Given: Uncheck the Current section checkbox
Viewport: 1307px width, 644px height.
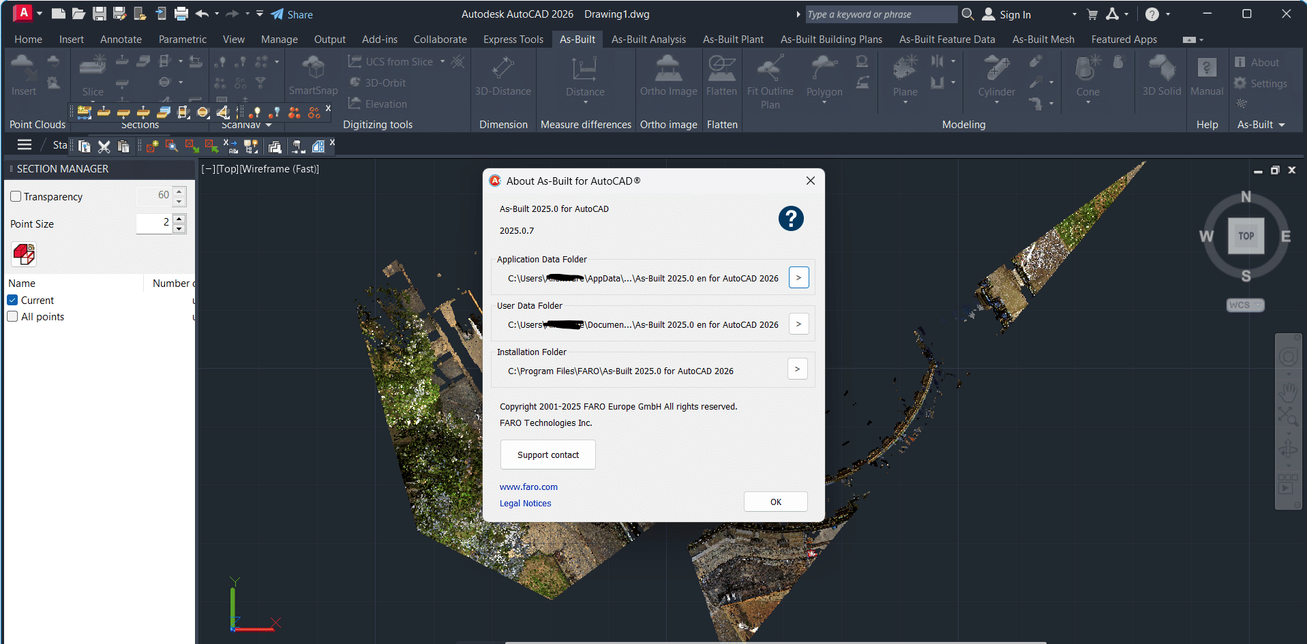Looking at the screenshot, I should [12, 300].
